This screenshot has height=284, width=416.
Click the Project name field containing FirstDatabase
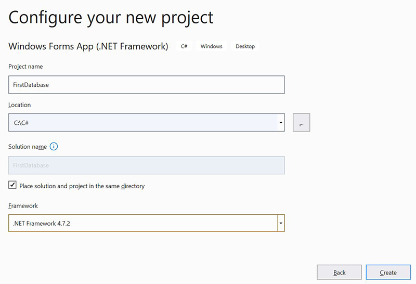[x=146, y=85]
